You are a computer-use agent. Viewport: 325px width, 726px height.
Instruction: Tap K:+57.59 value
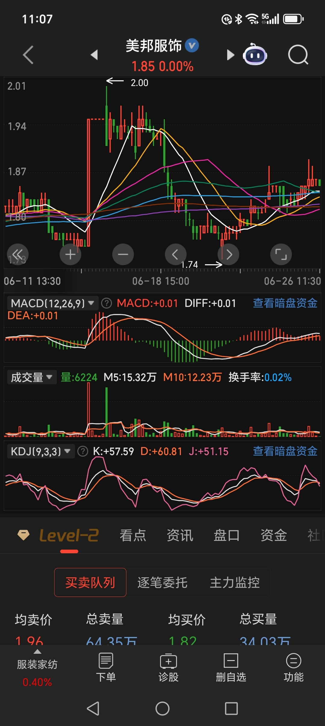113,451
